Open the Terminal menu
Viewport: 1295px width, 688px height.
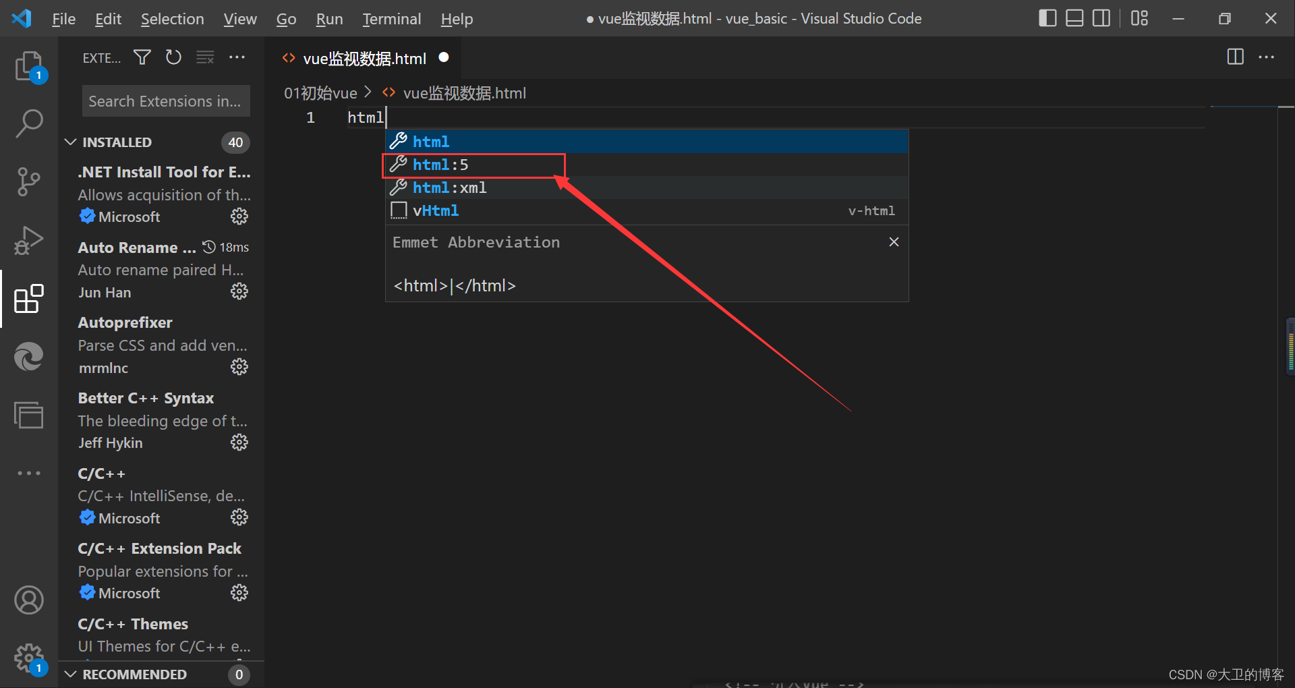[391, 19]
